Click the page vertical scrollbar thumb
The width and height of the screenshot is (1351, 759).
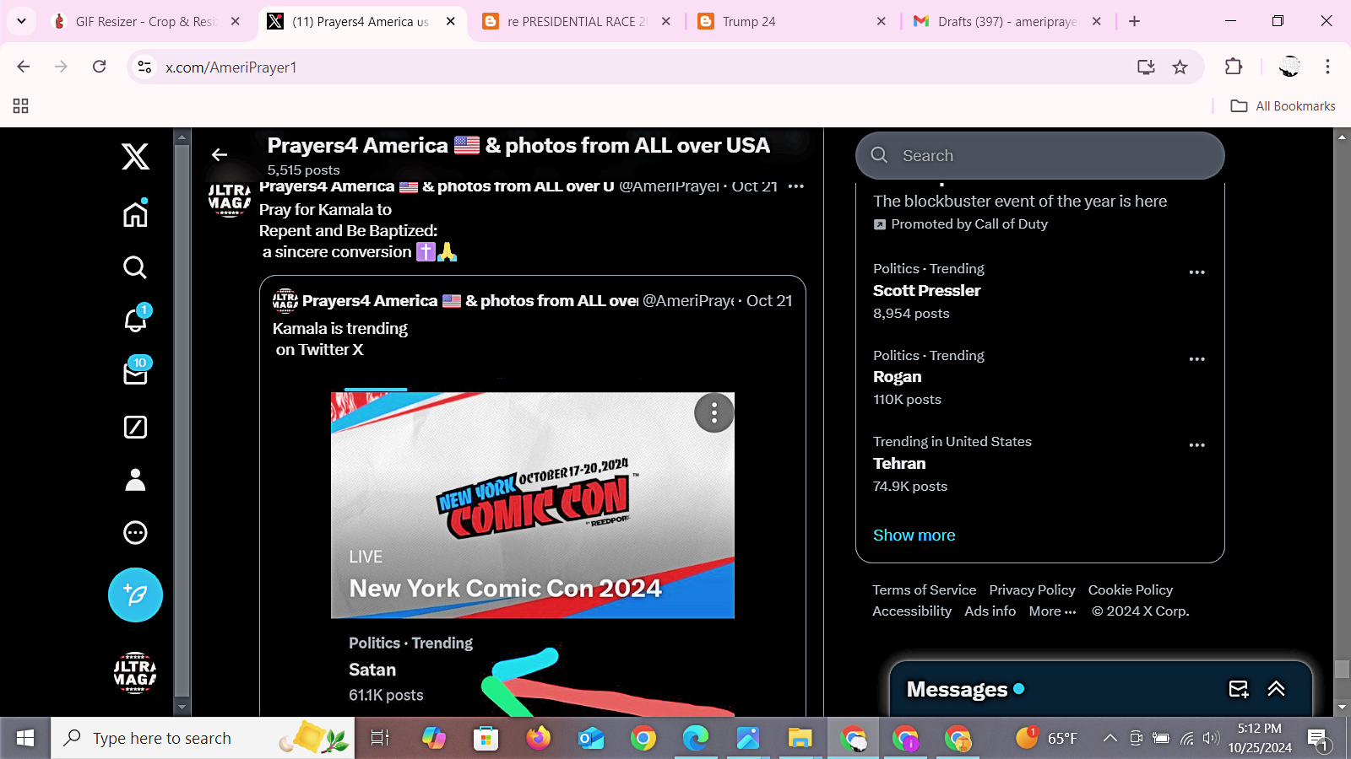[1342, 670]
